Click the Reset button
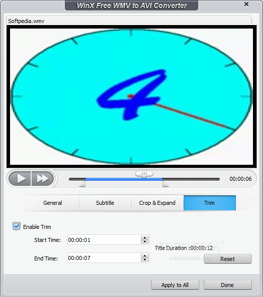263x297 pixels. [228, 259]
